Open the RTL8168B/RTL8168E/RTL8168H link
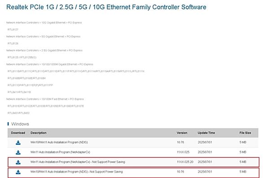The image size is (263, 178). (x=26, y=78)
